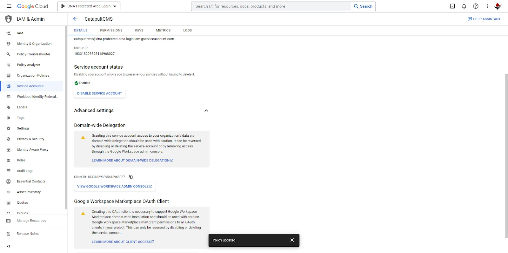Click the IAM person-add icon in sidebar

coord(9,33)
